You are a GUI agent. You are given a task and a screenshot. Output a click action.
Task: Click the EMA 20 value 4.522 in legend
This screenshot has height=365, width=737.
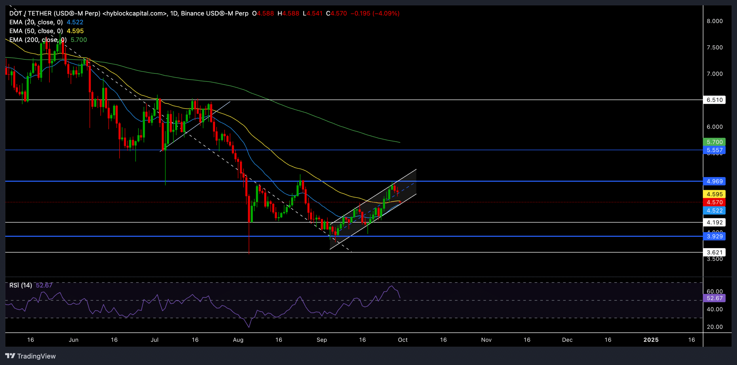click(x=75, y=22)
